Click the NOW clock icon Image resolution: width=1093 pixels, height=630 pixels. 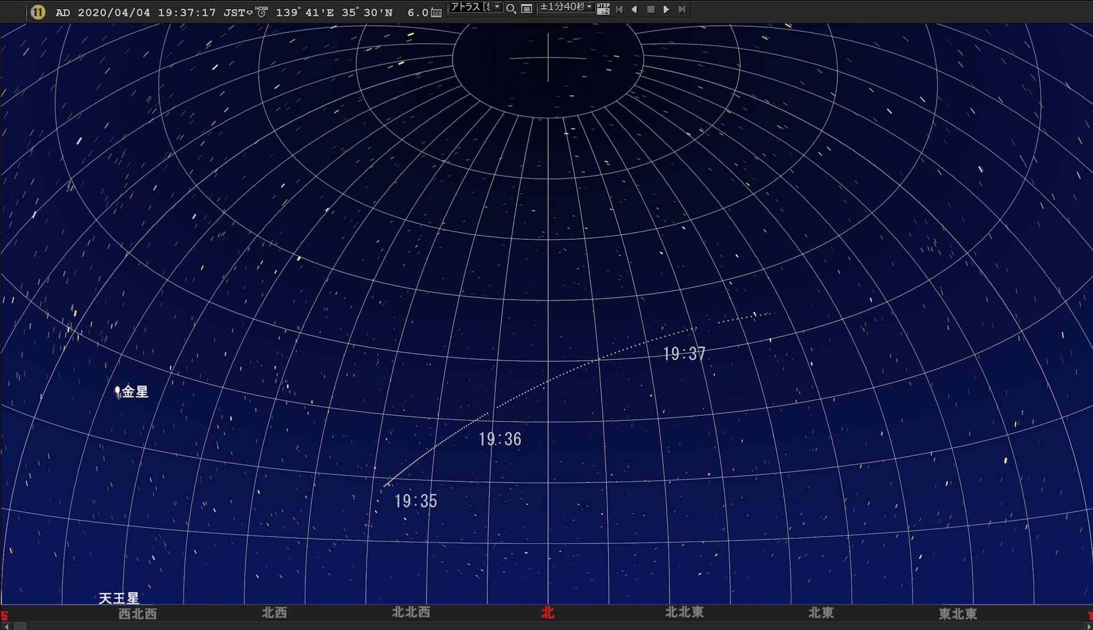(x=261, y=11)
